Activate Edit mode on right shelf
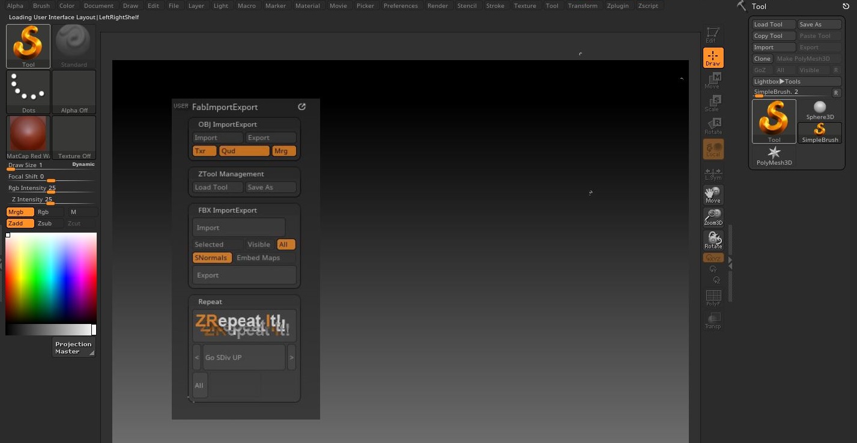Screen dimensions: 857x443 (713, 34)
